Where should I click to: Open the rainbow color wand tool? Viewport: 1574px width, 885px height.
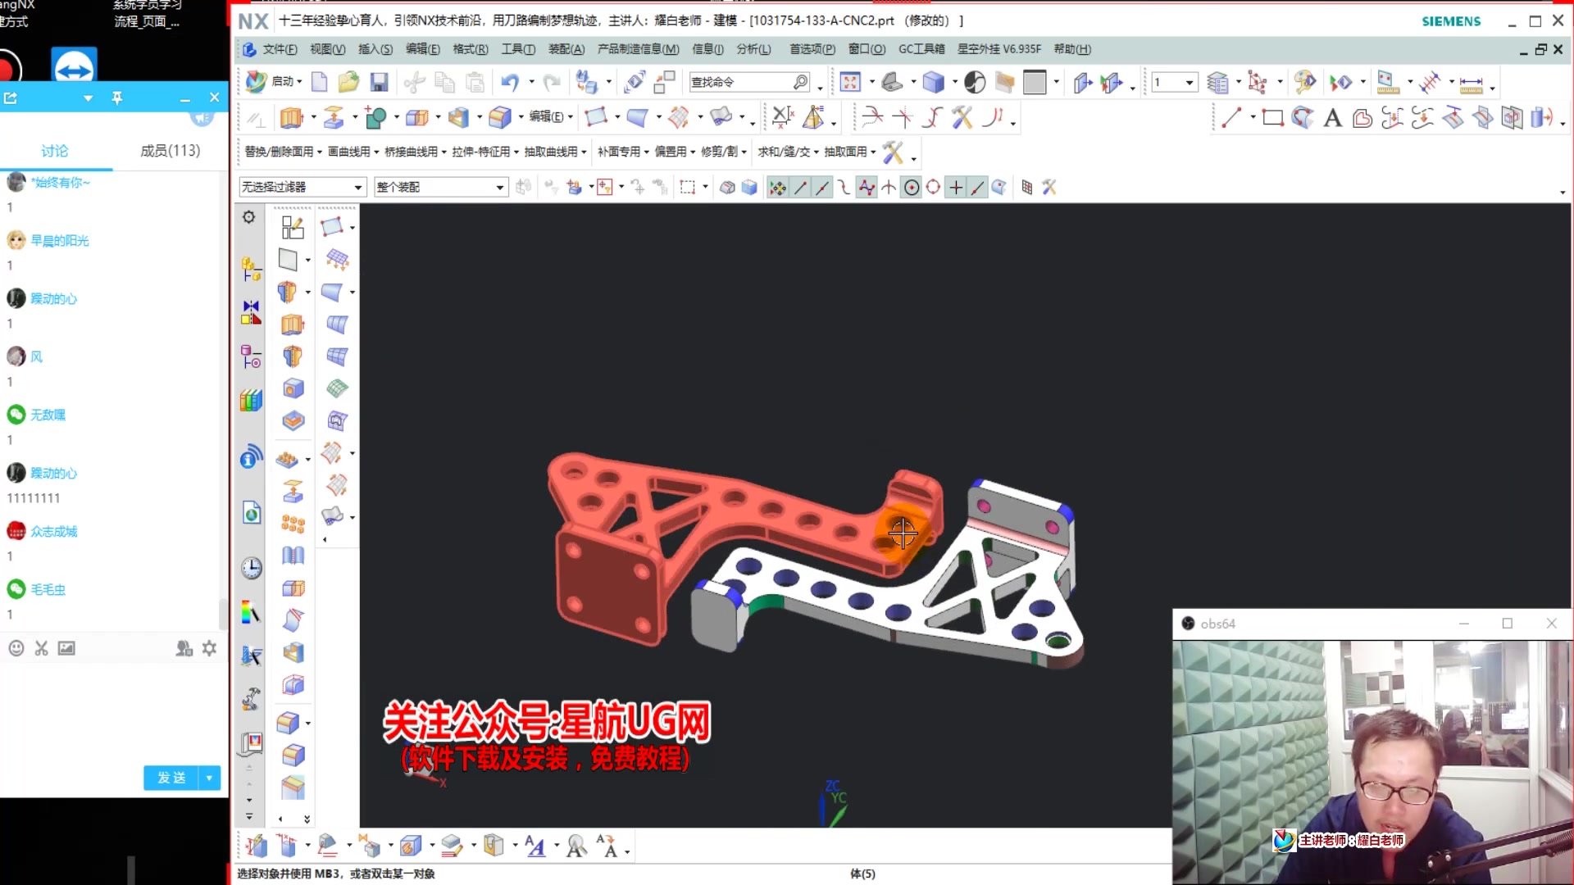click(251, 613)
